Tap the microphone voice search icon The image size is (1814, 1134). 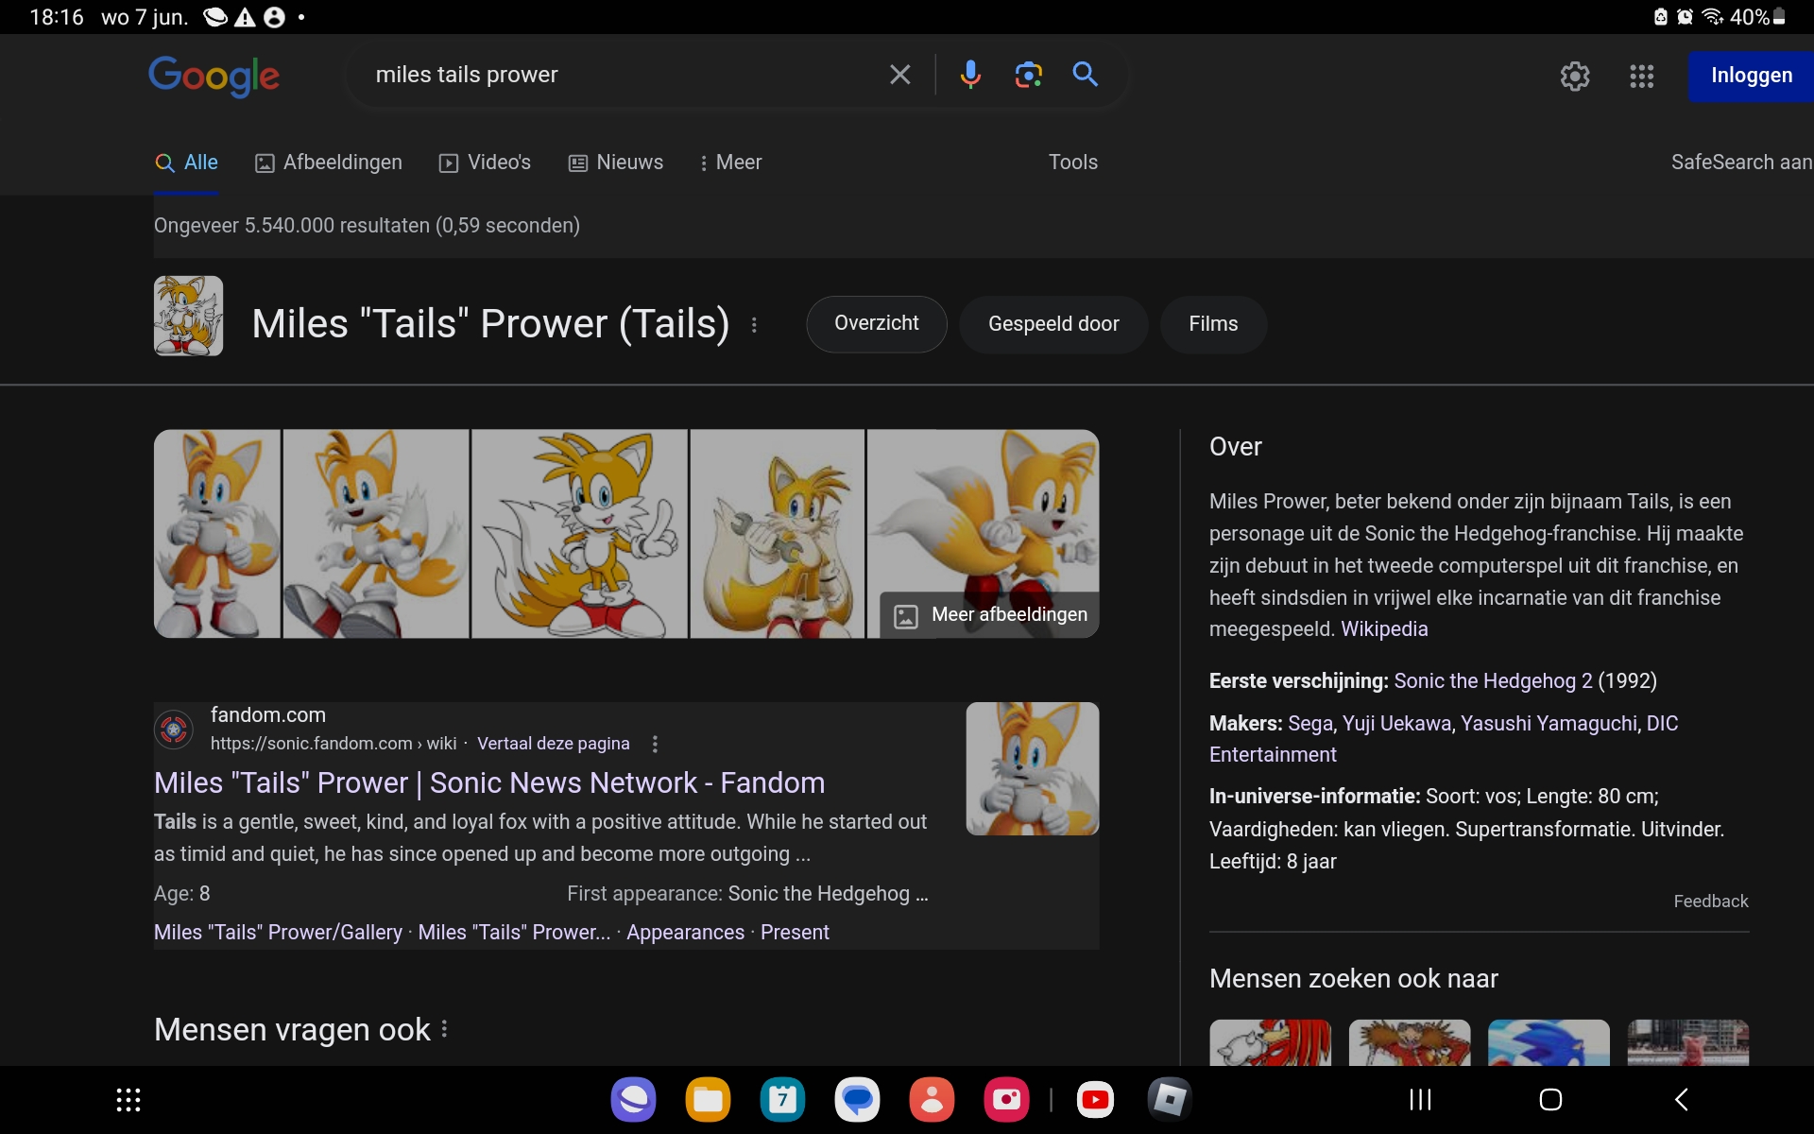coord(970,75)
